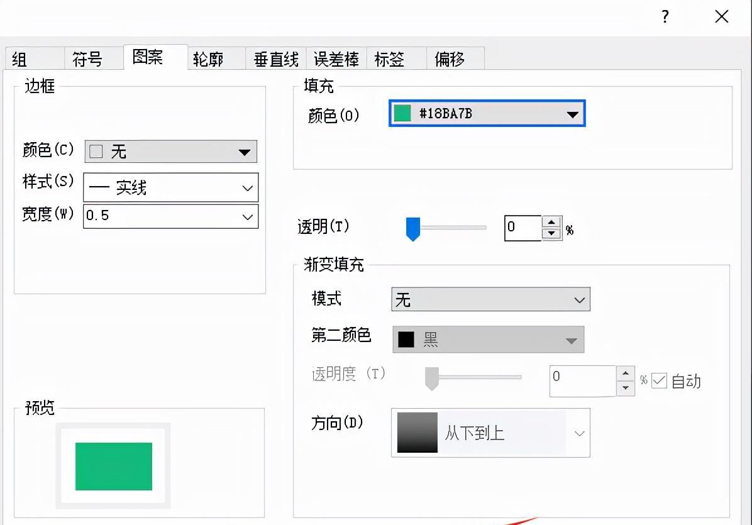This screenshot has height=525, width=752.
Task: Click the 透明(T) percentage input field
Action: [523, 228]
